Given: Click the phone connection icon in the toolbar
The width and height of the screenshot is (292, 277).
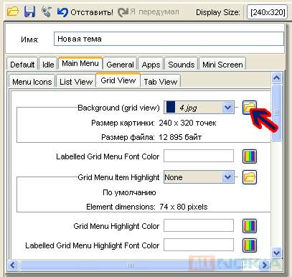Looking at the screenshot, I should [x=46, y=11].
